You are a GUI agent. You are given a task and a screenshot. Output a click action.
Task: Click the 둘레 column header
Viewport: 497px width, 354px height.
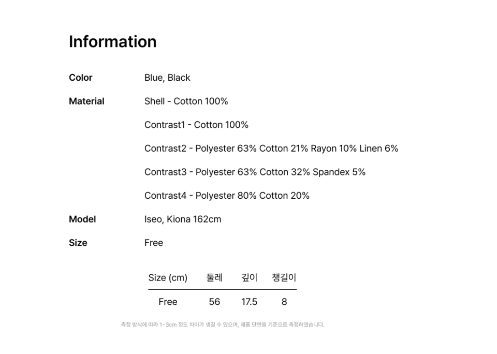214,278
